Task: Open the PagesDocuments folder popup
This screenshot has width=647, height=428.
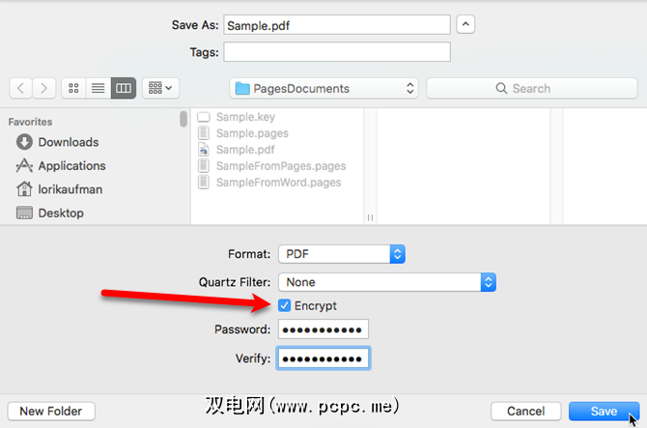Action: (323, 88)
